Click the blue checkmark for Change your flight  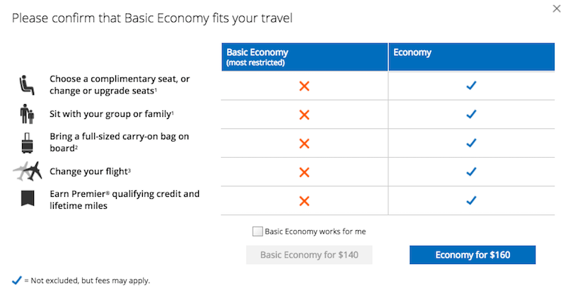(471, 171)
